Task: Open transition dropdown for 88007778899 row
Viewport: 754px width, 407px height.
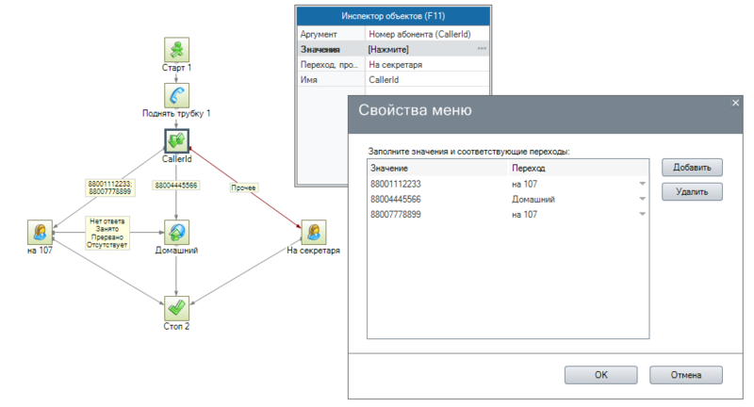Action: (x=641, y=214)
